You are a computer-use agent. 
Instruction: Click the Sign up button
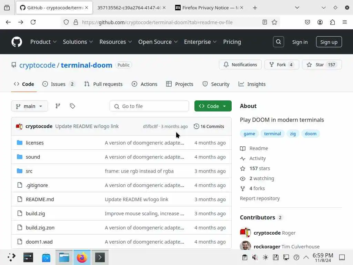tap(329, 42)
